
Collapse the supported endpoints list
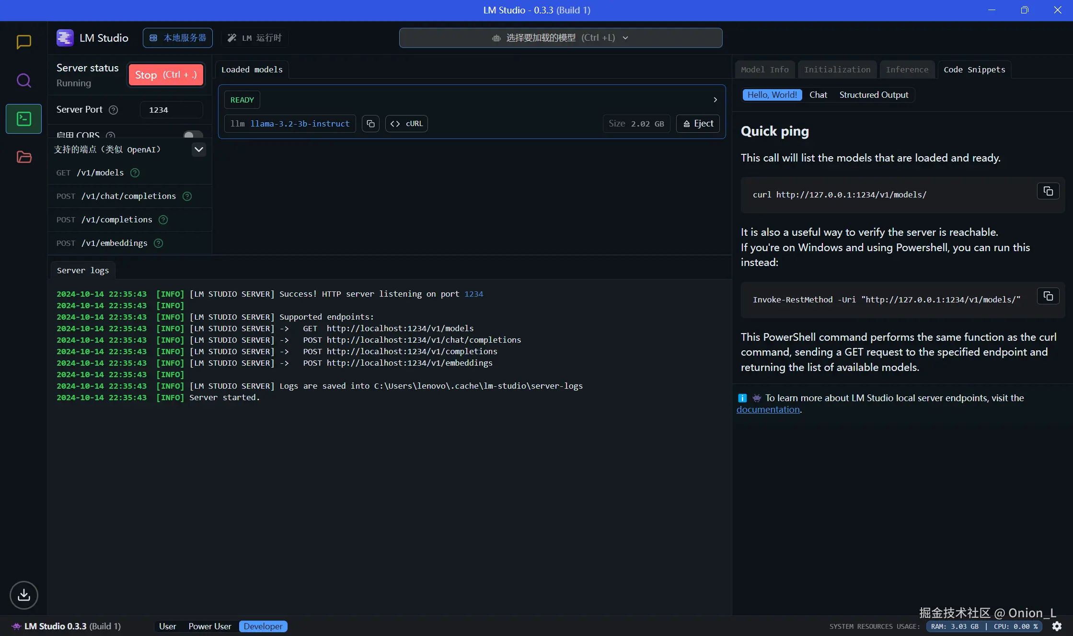pyautogui.click(x=198, y=150)
